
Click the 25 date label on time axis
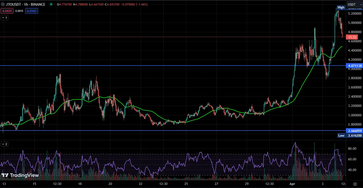186,184
